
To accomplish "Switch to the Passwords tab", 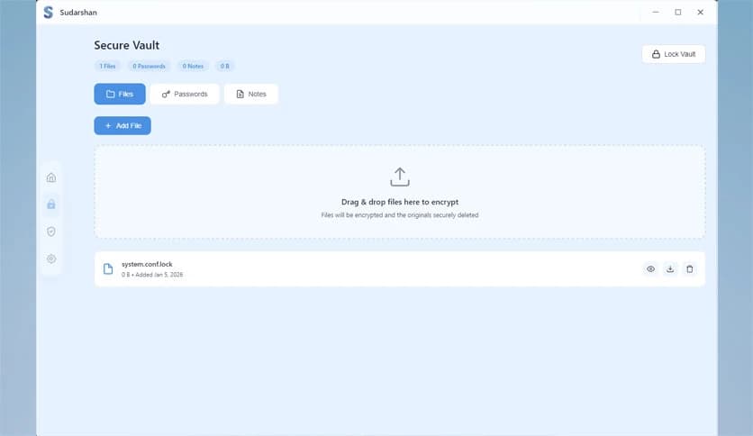I will (x=185, y=94).
